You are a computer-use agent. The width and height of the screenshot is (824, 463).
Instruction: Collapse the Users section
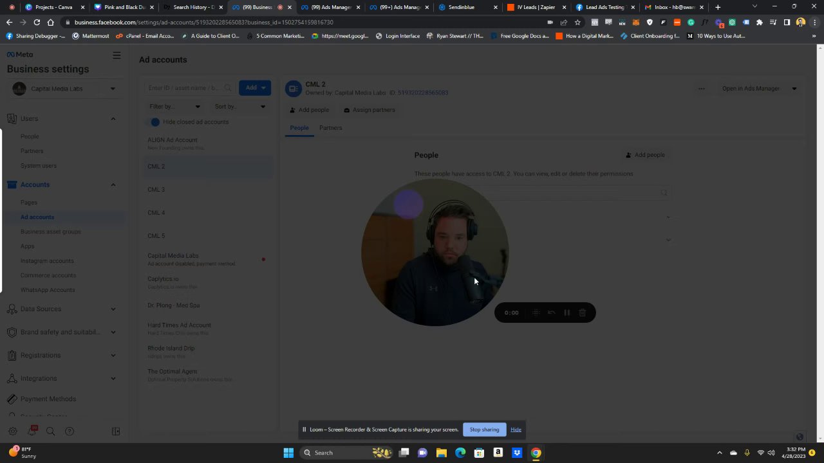(x=113, y=119)
